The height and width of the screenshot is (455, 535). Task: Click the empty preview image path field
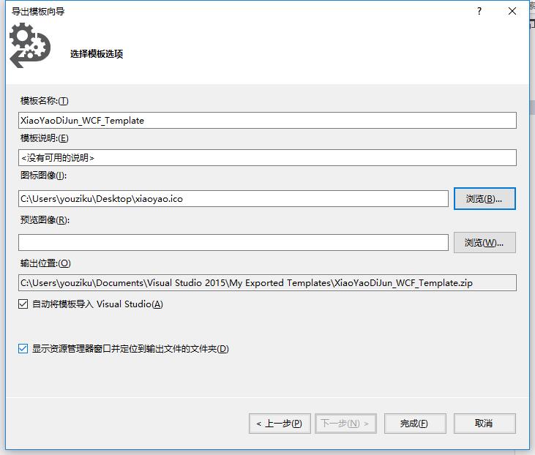click(x=233, y=243)
